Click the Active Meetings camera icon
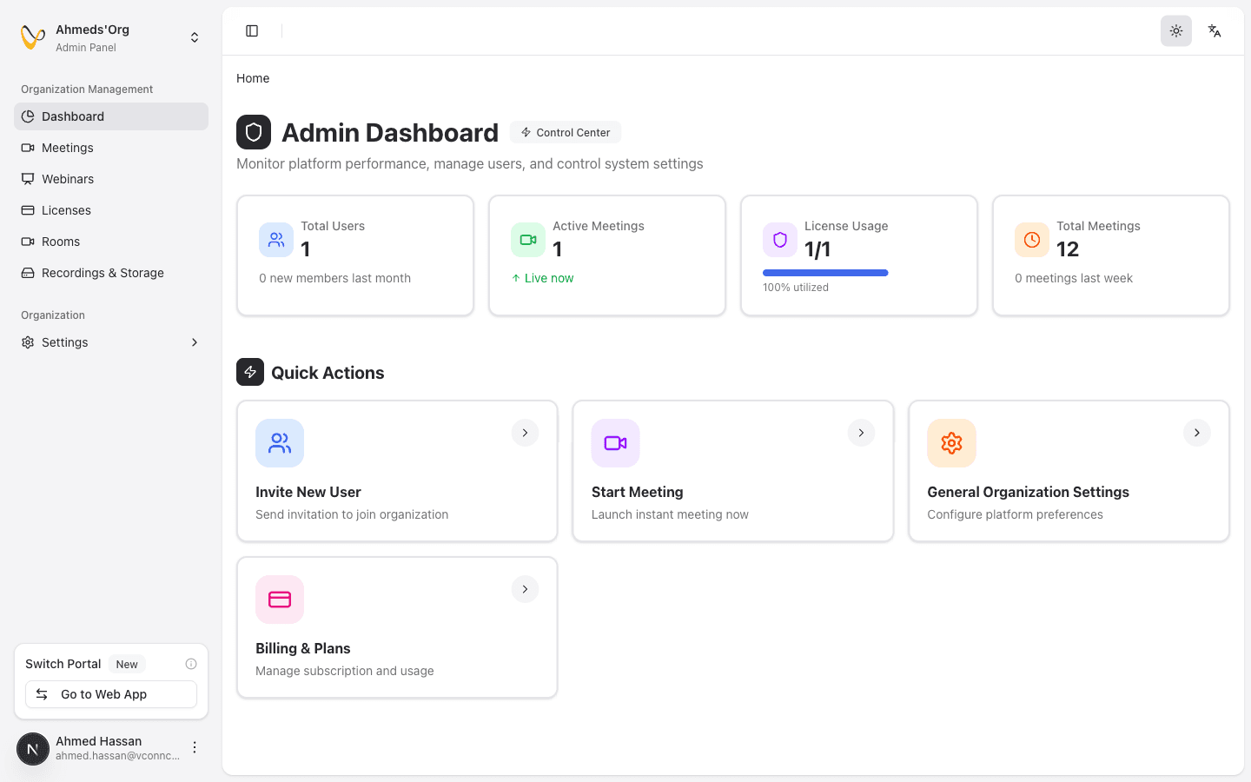1251x782 pixels. (528, 240)
